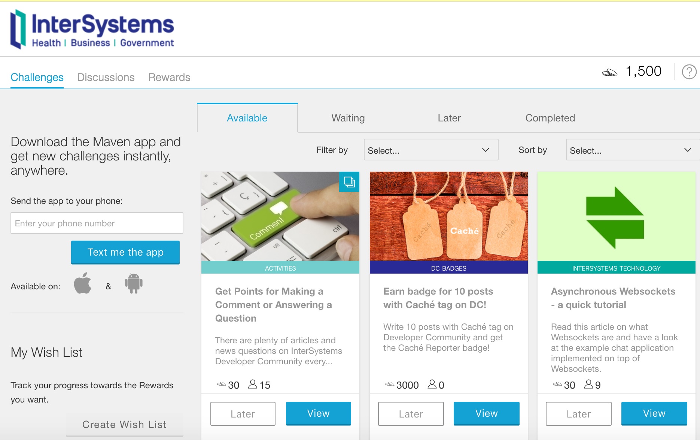This screenshot has height=440, width=700.
Task: Switch to the Challenges tab
Action: pos(37,77)
